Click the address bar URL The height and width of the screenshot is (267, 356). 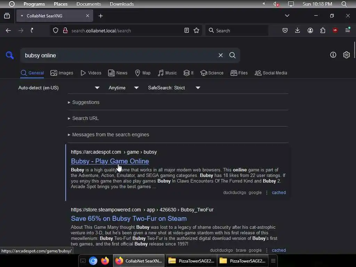[x=101, y=31]
